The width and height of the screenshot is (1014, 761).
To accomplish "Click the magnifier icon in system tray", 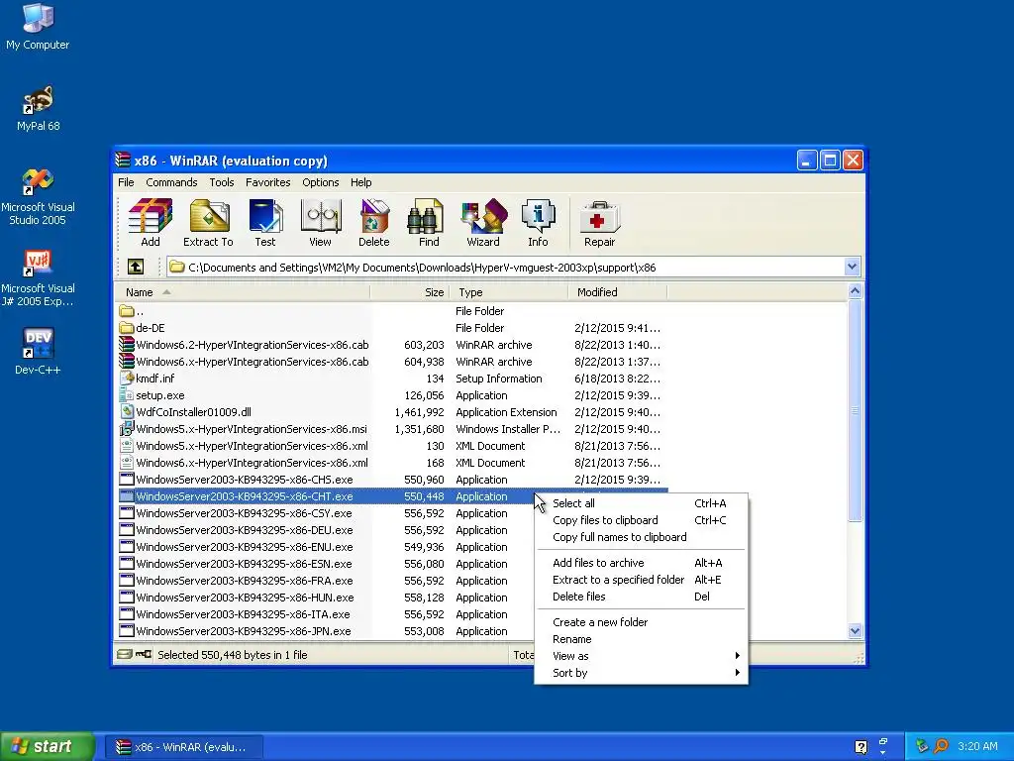I will pyautogui.click(x=941, y=746).
